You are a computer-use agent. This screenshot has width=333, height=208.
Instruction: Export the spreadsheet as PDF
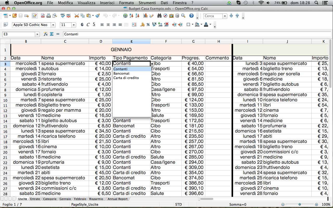point(43,16)
